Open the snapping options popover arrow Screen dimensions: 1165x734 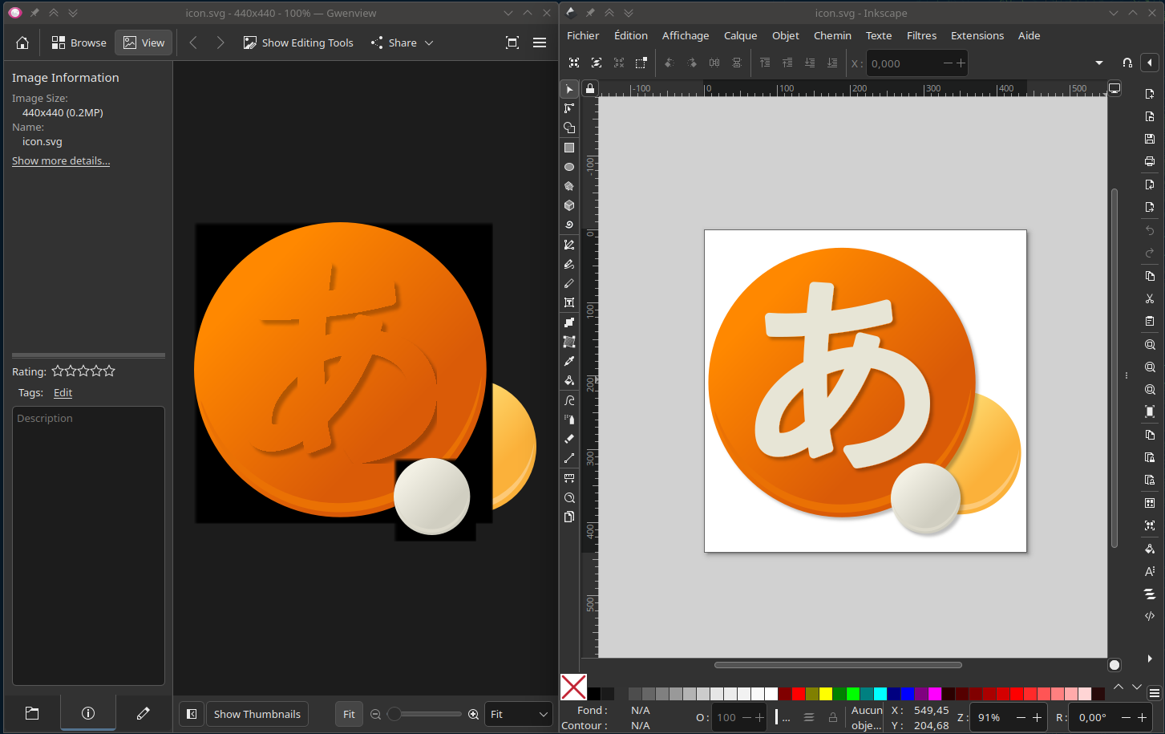point(1150,63)
